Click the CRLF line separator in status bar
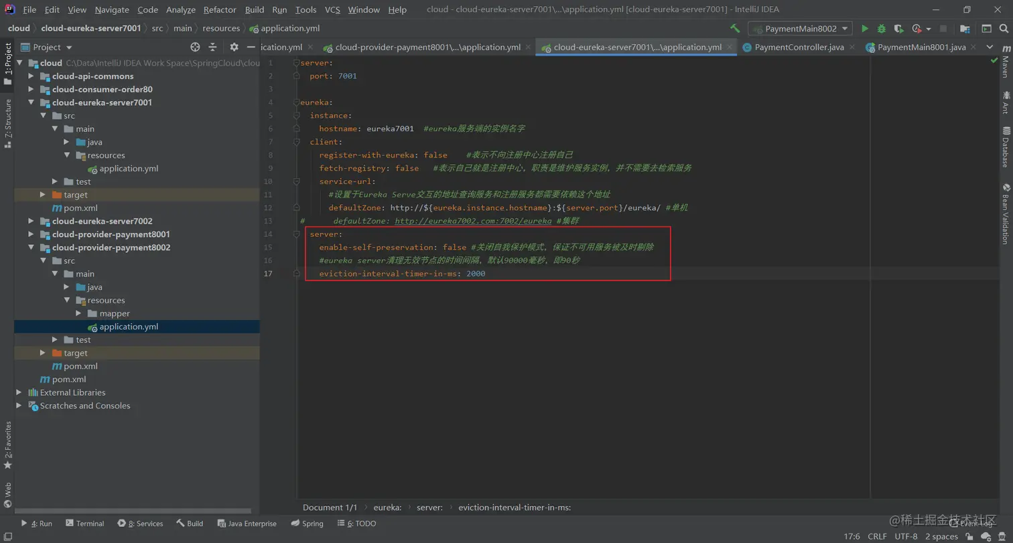The width and height of the screenshot is (1013, 543). coord(878,536)
